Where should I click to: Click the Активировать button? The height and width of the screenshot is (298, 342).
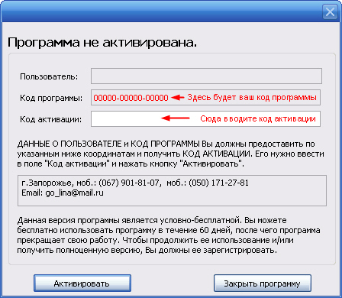82,283
